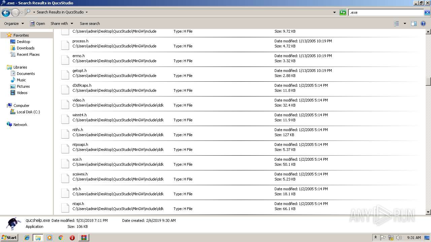
Task: Open Internet Explorer from the taskbar
Action: pos(27,238)
